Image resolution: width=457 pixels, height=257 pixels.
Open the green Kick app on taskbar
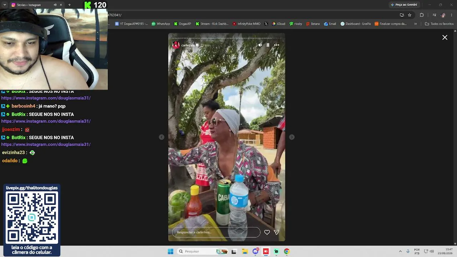(276, 252)
